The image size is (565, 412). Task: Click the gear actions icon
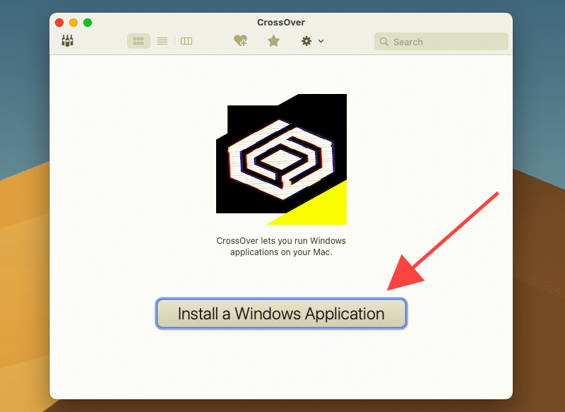coord(306,41)
